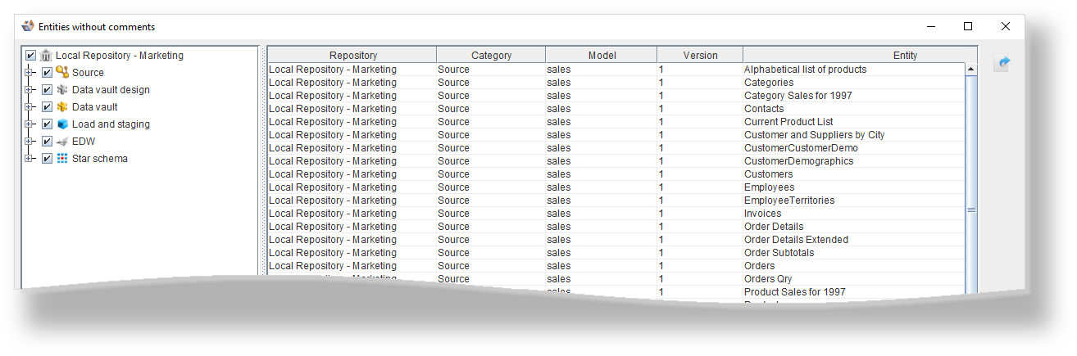Screen dimensions: 1077x356
Task: Sort by the Repository column header
Action: [352, 56]
